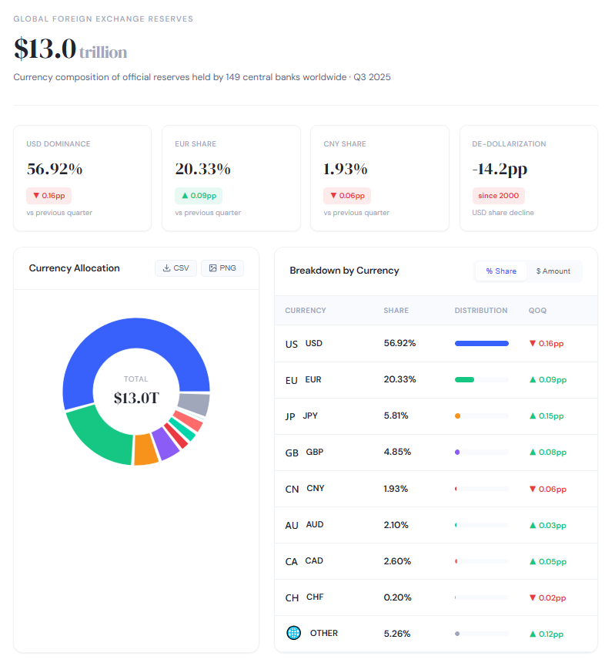Click the green up arrow in EUR row
Image resolution: width=605 pixels, height=663 pixels.
coord(532,379)
